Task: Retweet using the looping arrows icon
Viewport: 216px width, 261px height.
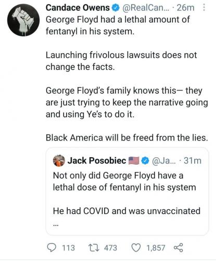Action: [94, 247]
